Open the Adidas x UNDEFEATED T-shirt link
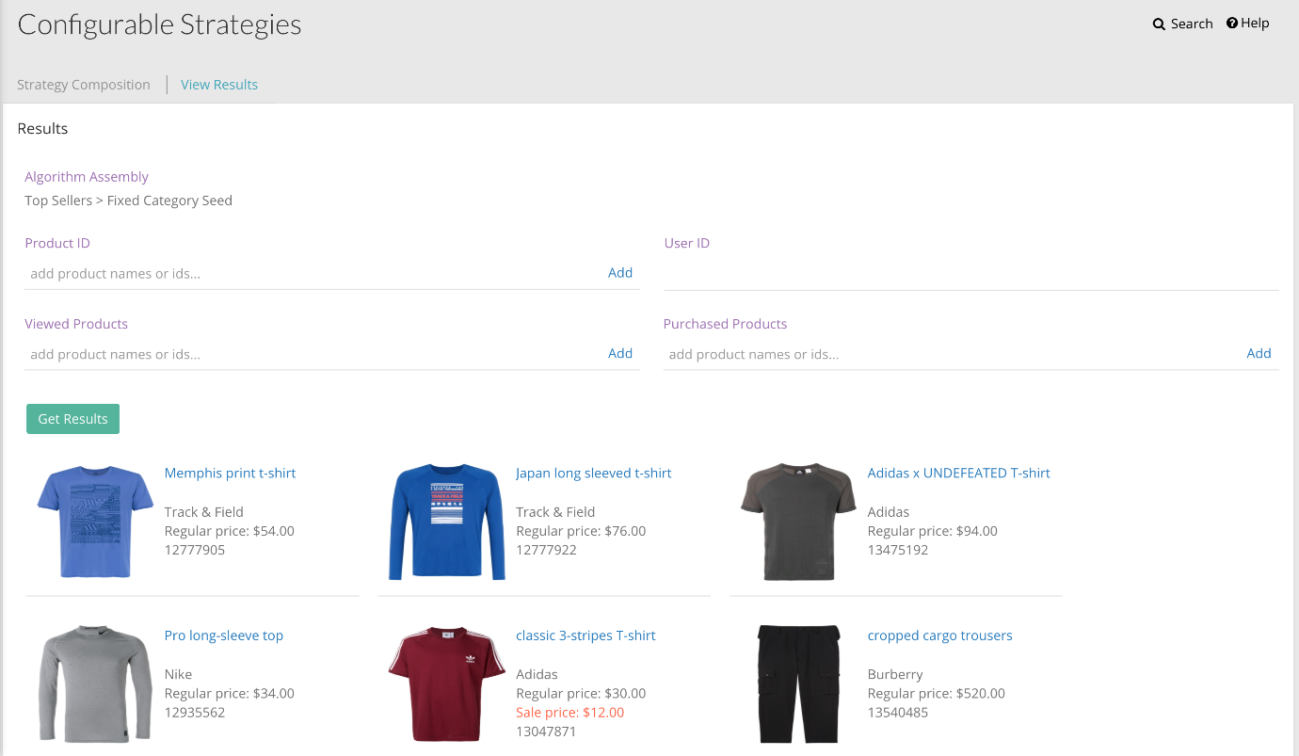The height and width of the screenshot is (756, 1299). [x=958, y=474]
